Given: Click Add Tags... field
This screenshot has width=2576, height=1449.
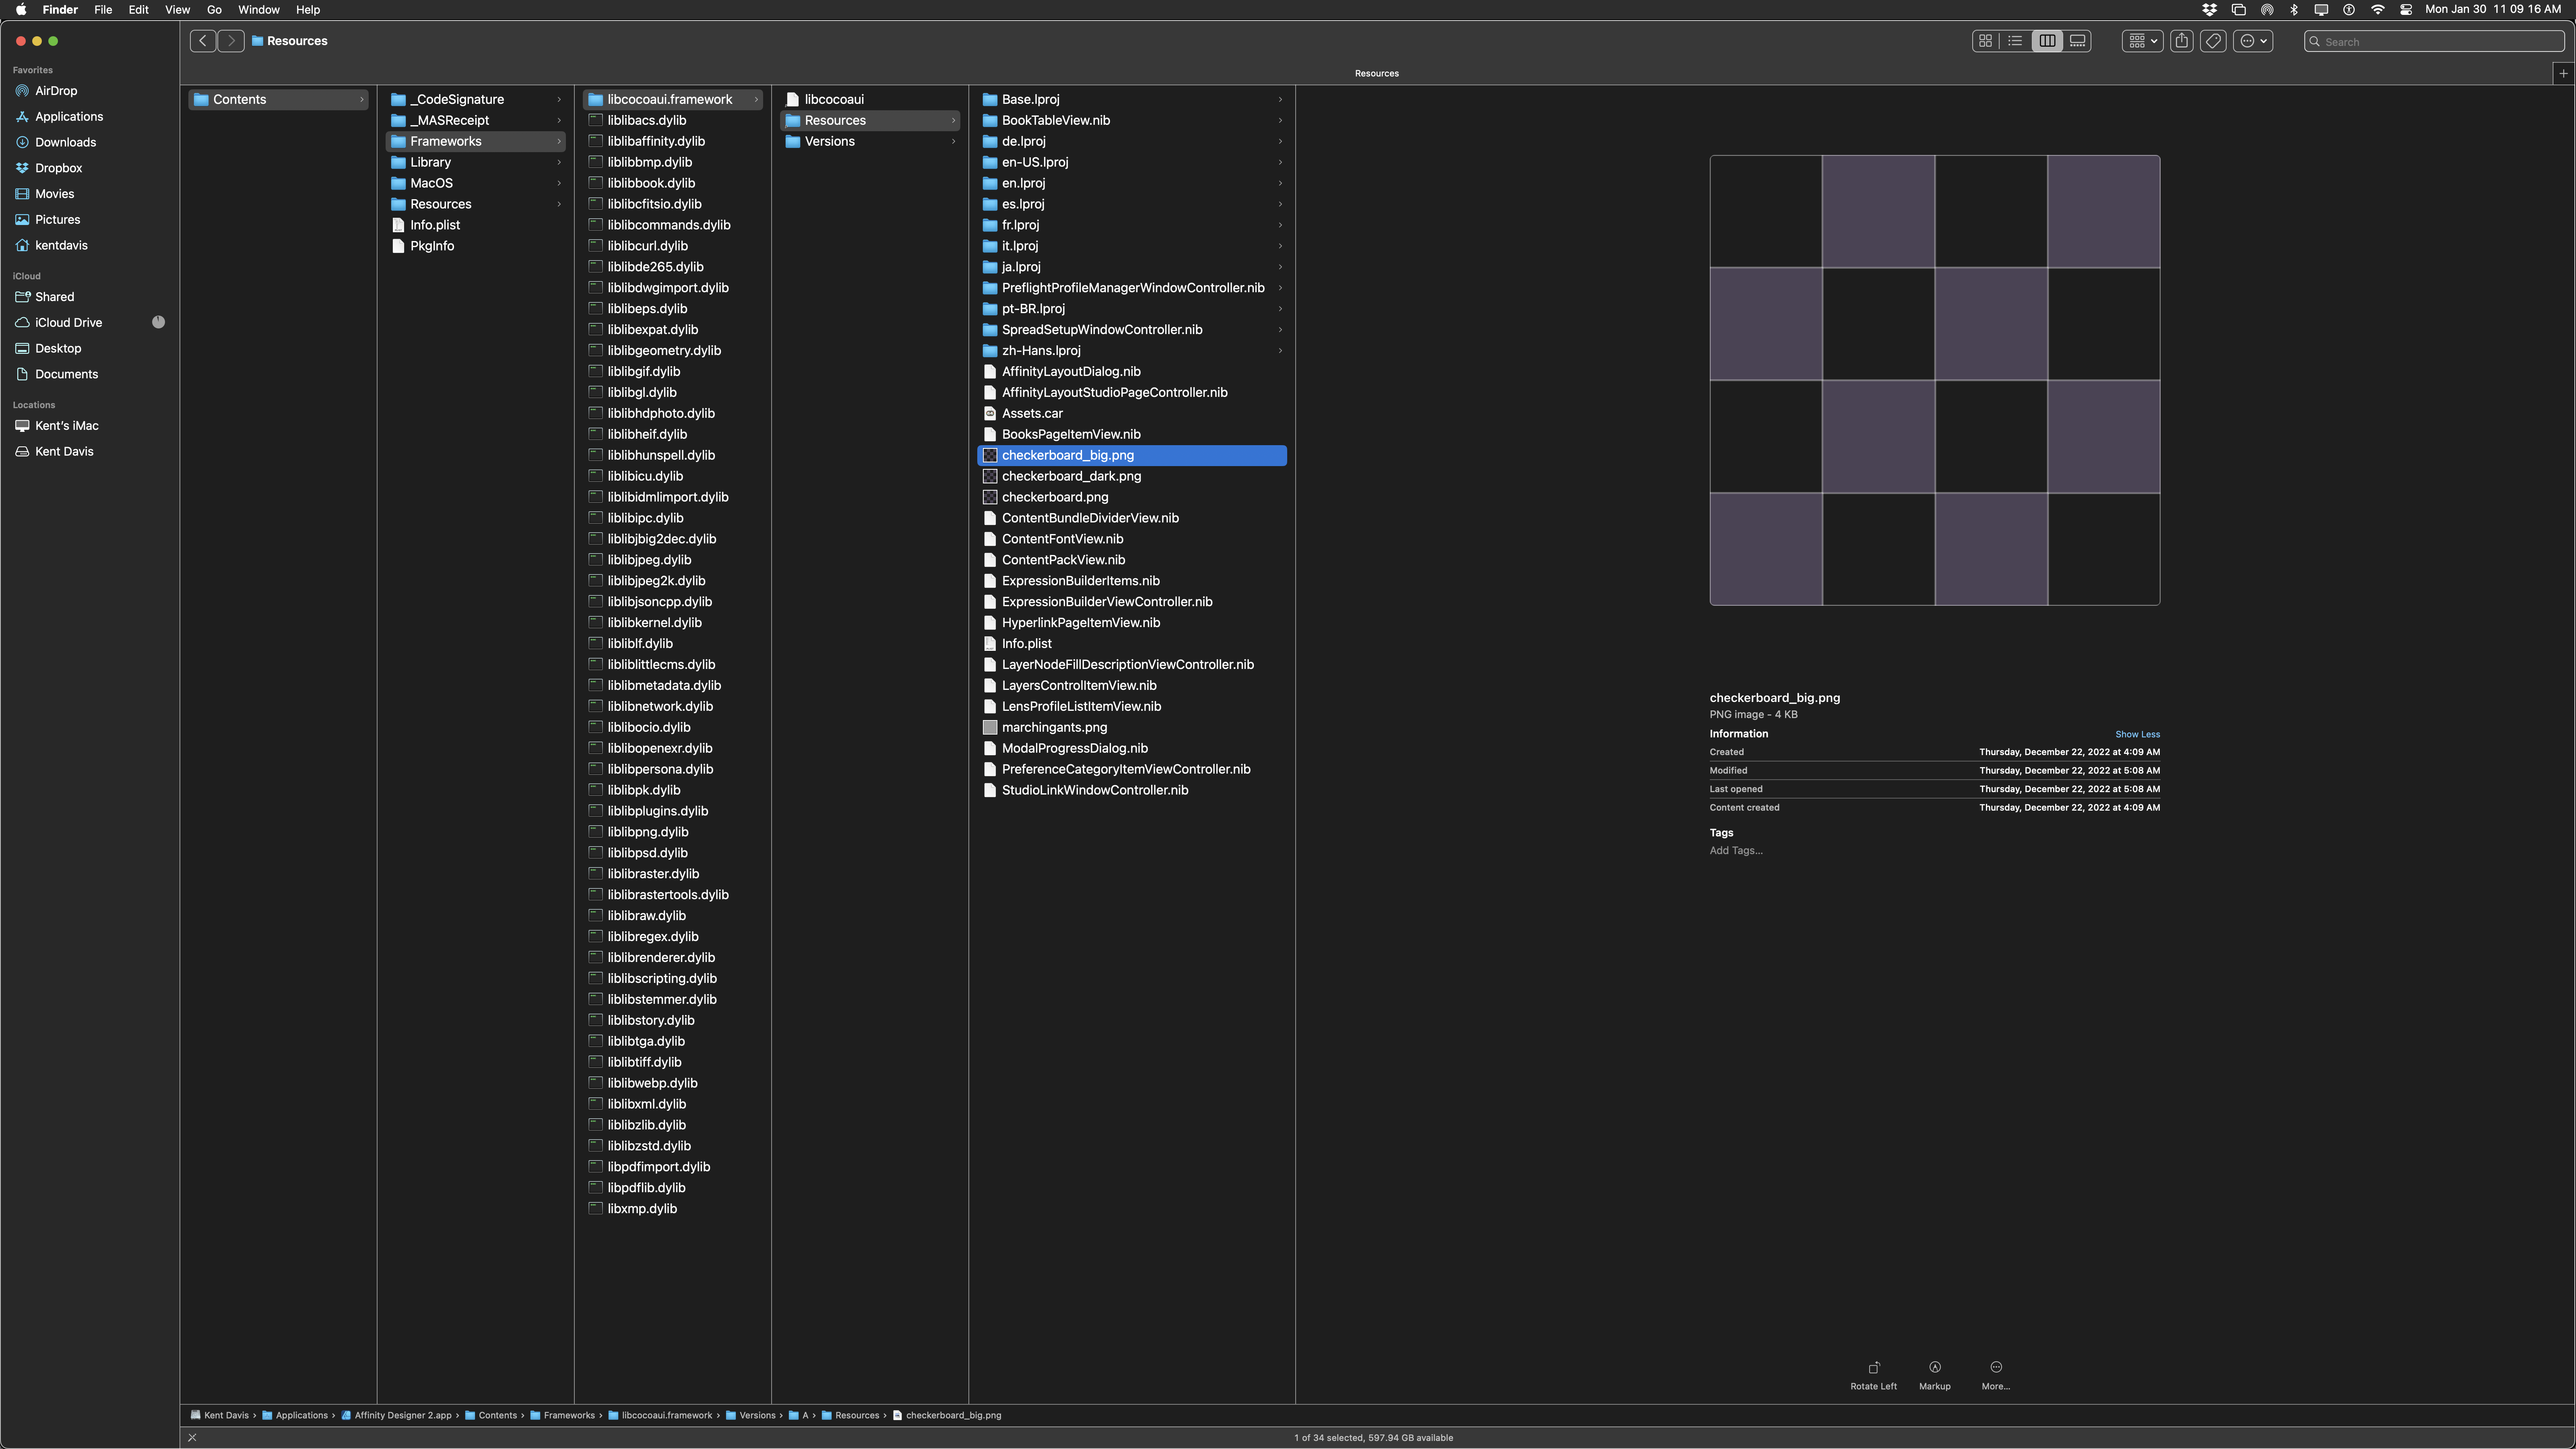Looking at the screenshot, I should (x=1736, y=851).
